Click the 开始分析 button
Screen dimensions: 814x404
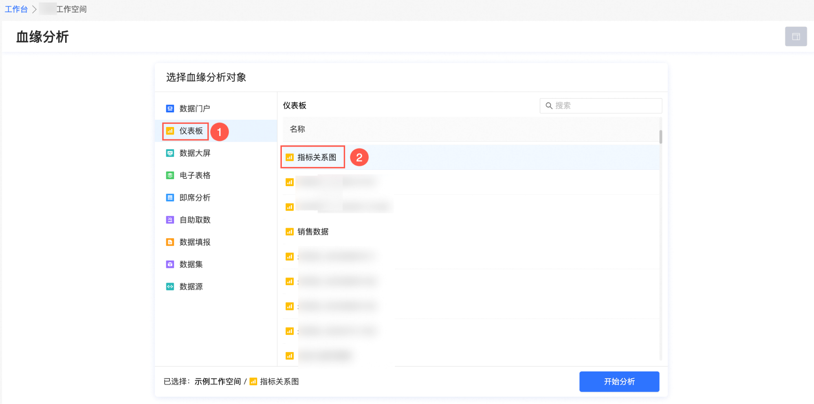619,382
